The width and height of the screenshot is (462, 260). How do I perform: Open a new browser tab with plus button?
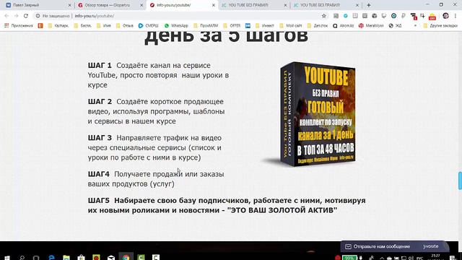[369, 5]
